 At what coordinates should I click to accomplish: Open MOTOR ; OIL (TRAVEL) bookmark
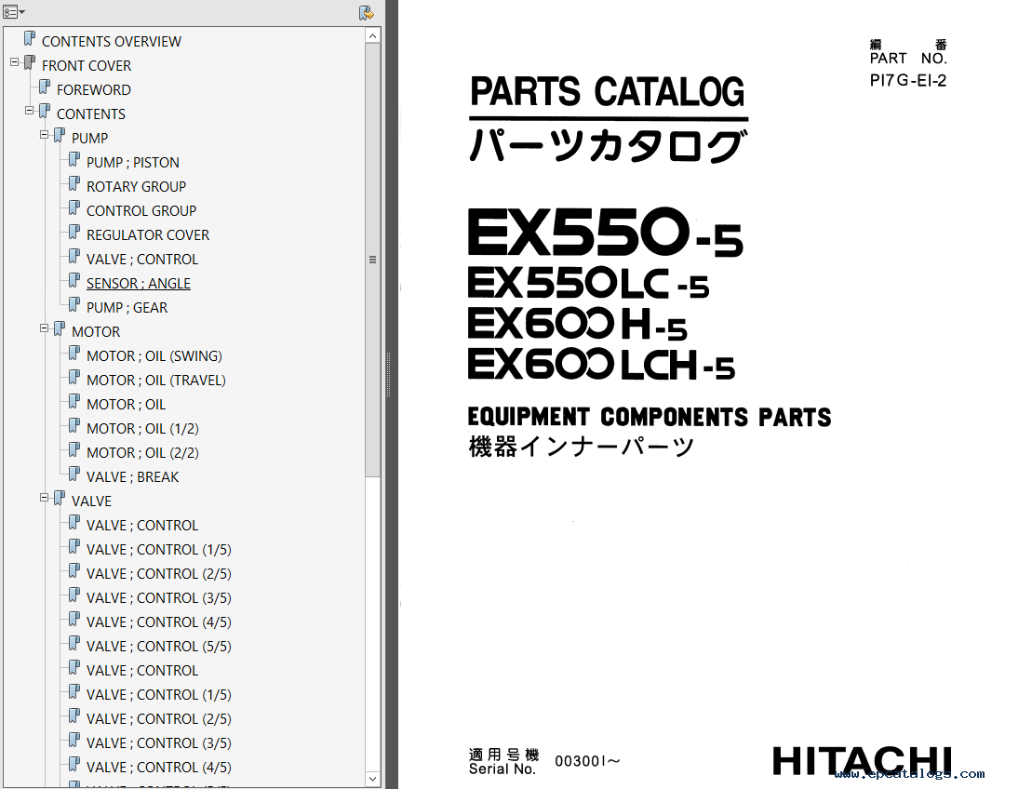(156, 381)
